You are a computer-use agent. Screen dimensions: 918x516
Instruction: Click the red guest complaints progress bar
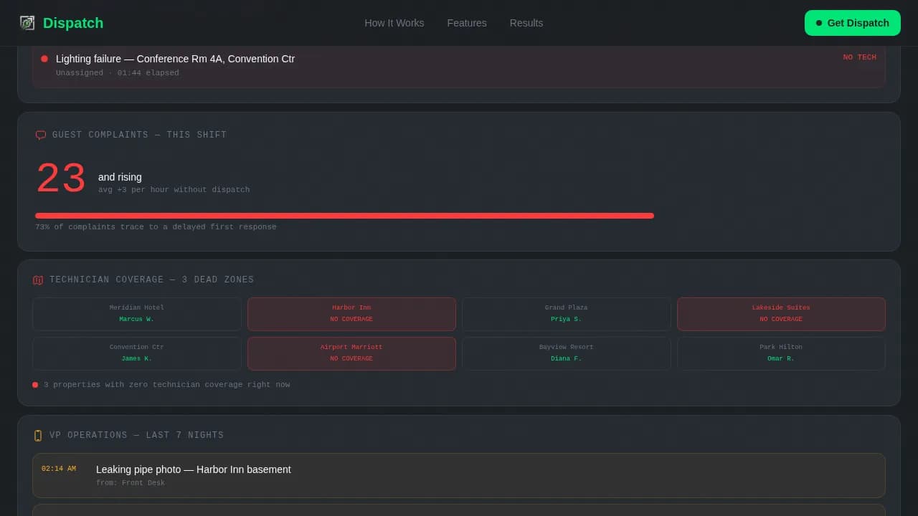point(344,216)
